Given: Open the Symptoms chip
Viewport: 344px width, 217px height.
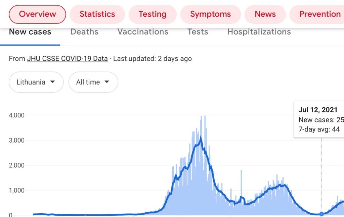Looking at the screenshot, I should point(210,14).
